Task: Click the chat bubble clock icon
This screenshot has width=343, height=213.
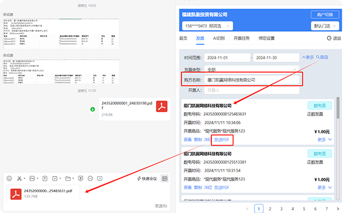Action: pyautogui.click(x=100, y=178)
